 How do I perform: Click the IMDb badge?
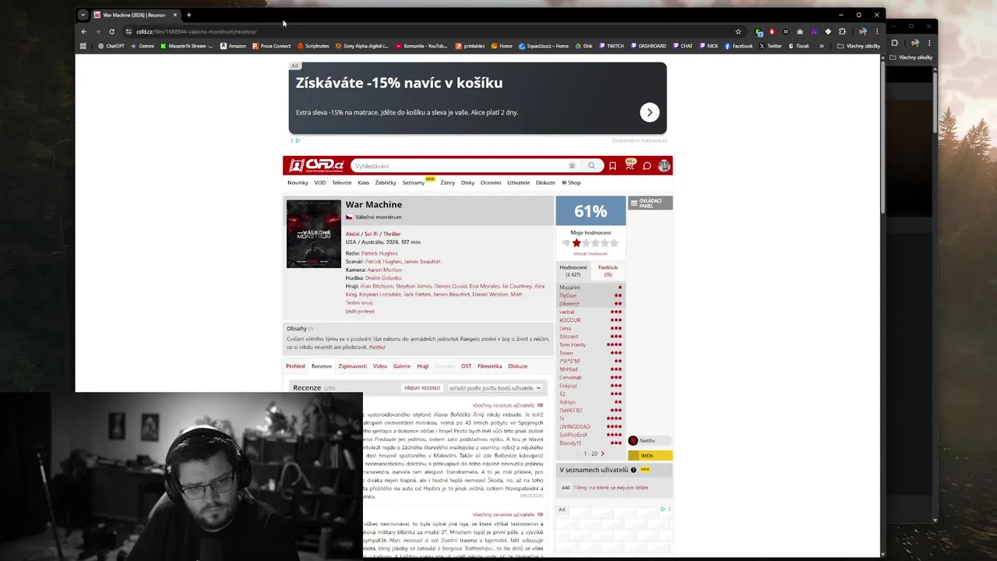[650, 455]
